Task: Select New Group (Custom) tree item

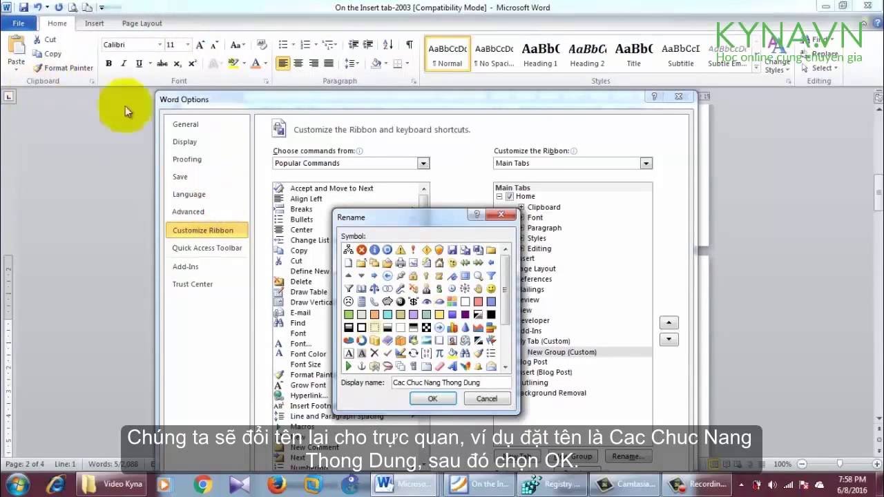Action: (x=561, y=352)
